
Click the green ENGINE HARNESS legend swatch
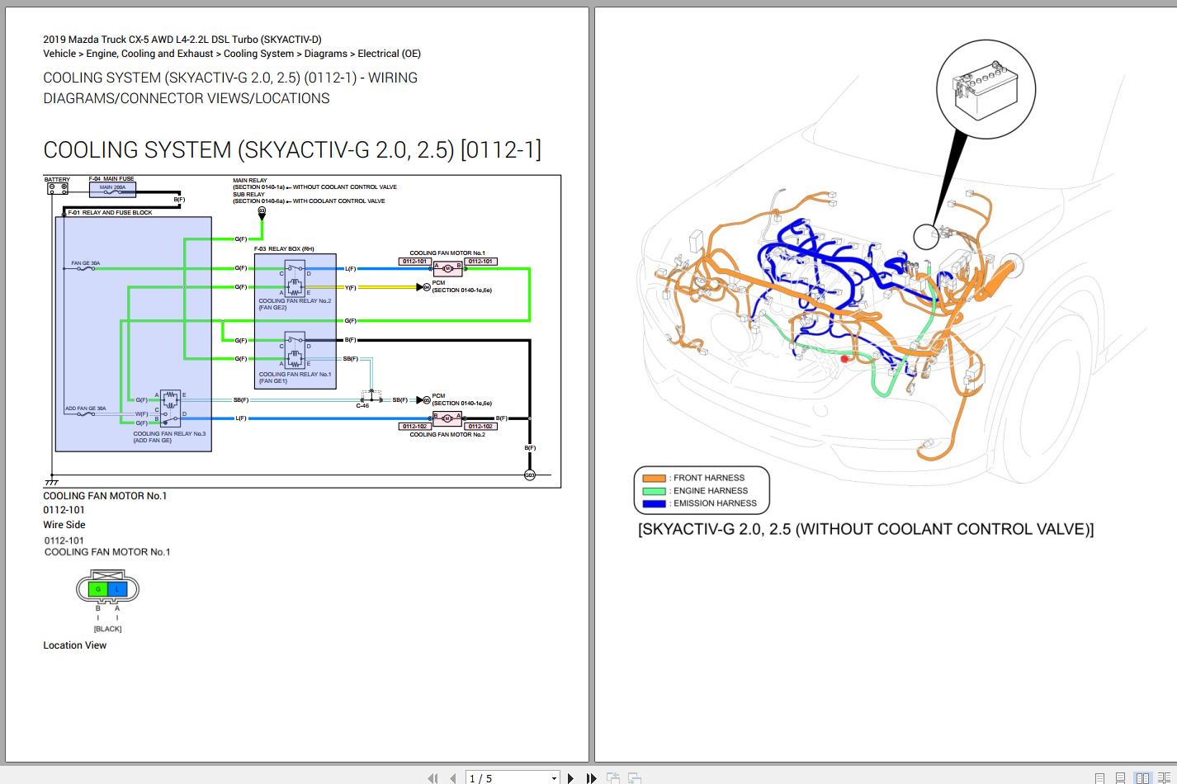(x=655, y=490)
